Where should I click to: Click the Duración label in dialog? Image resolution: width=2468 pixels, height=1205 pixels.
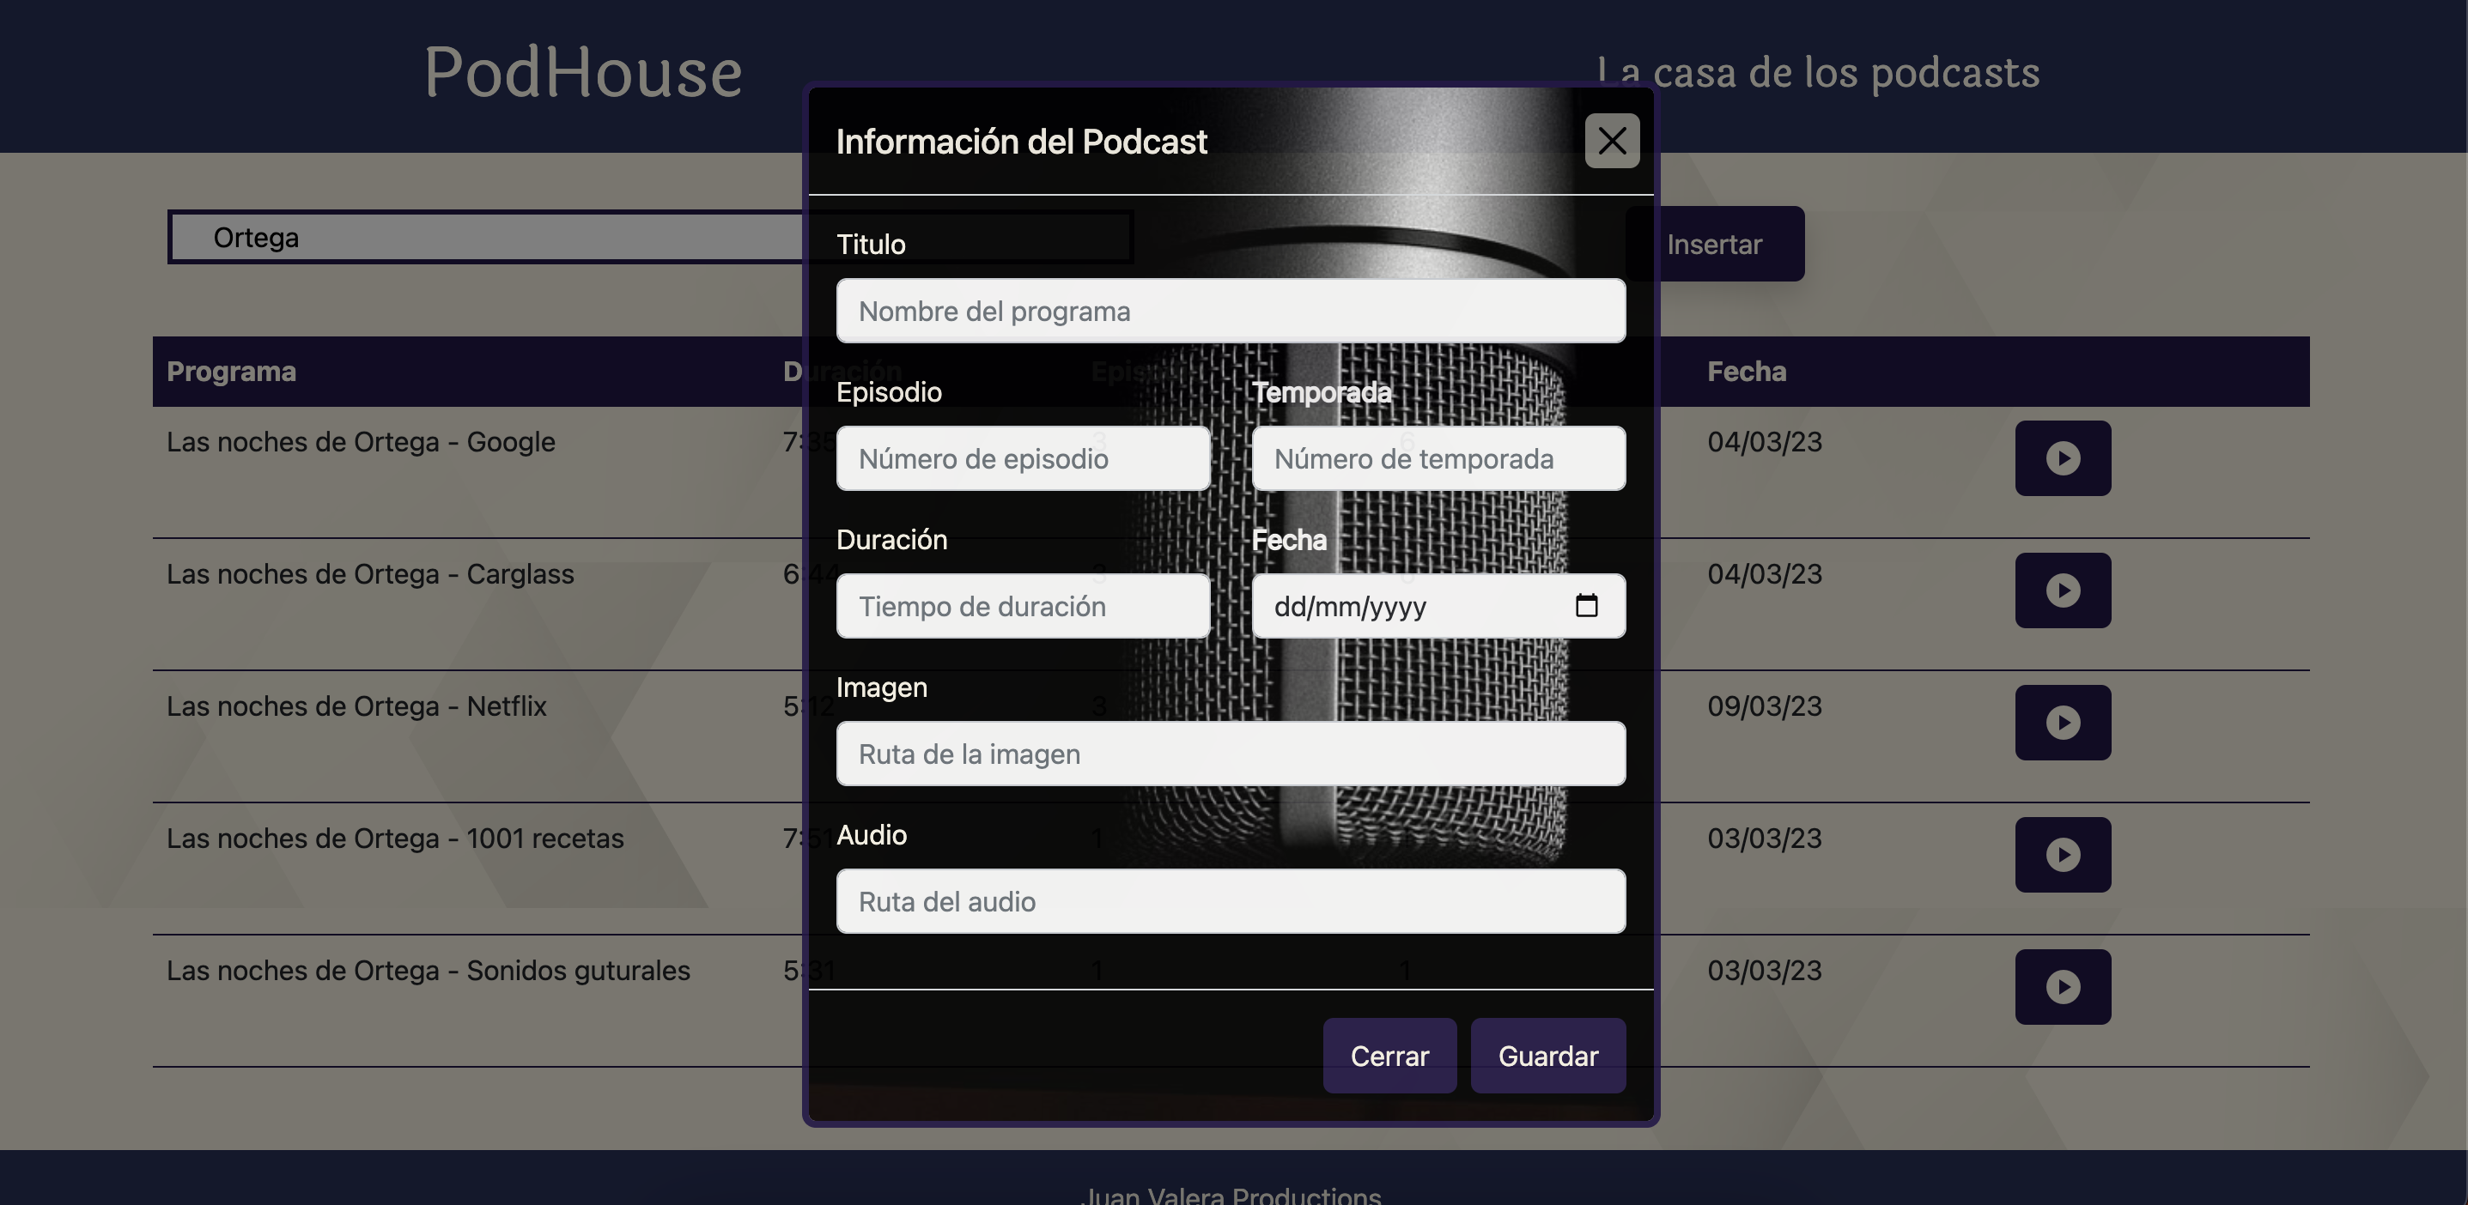coord(891,539)
